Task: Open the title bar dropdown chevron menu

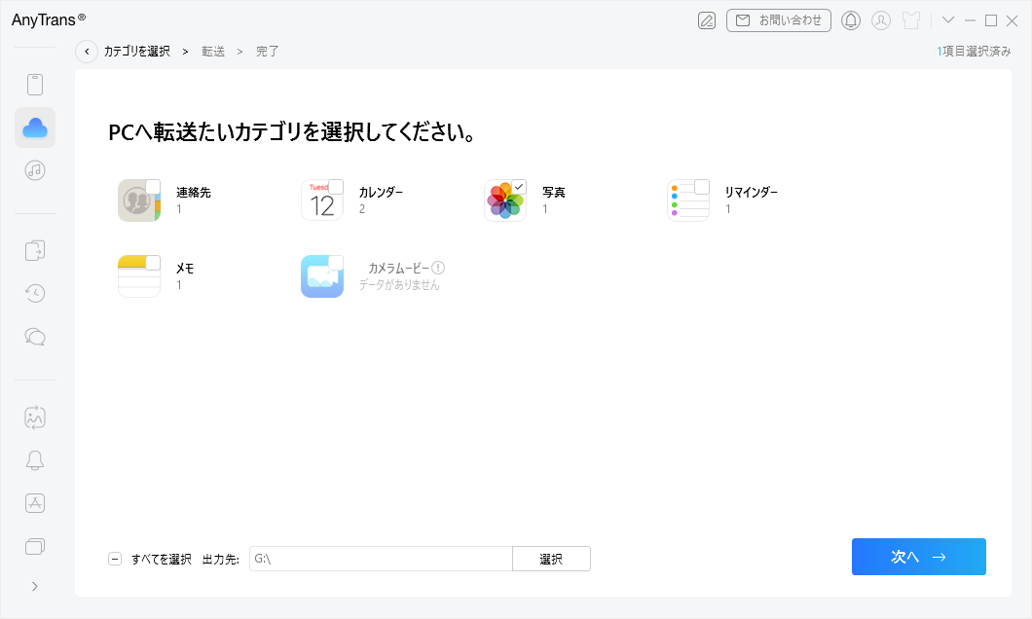Action: pos(948,20)
